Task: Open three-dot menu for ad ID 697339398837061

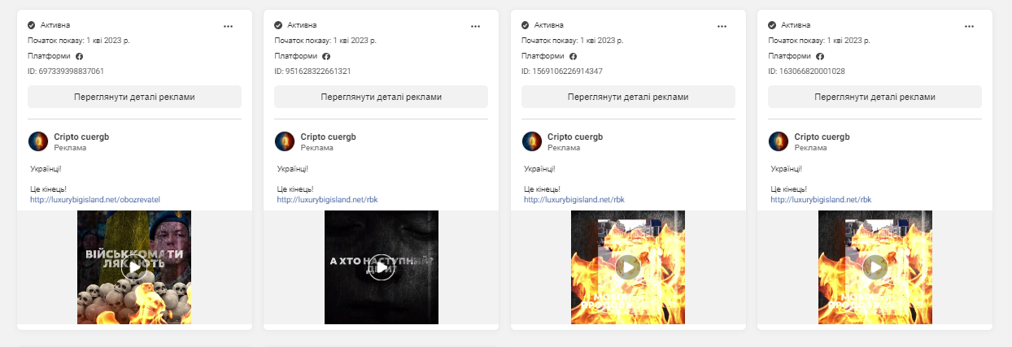Action: pos(228,26)
